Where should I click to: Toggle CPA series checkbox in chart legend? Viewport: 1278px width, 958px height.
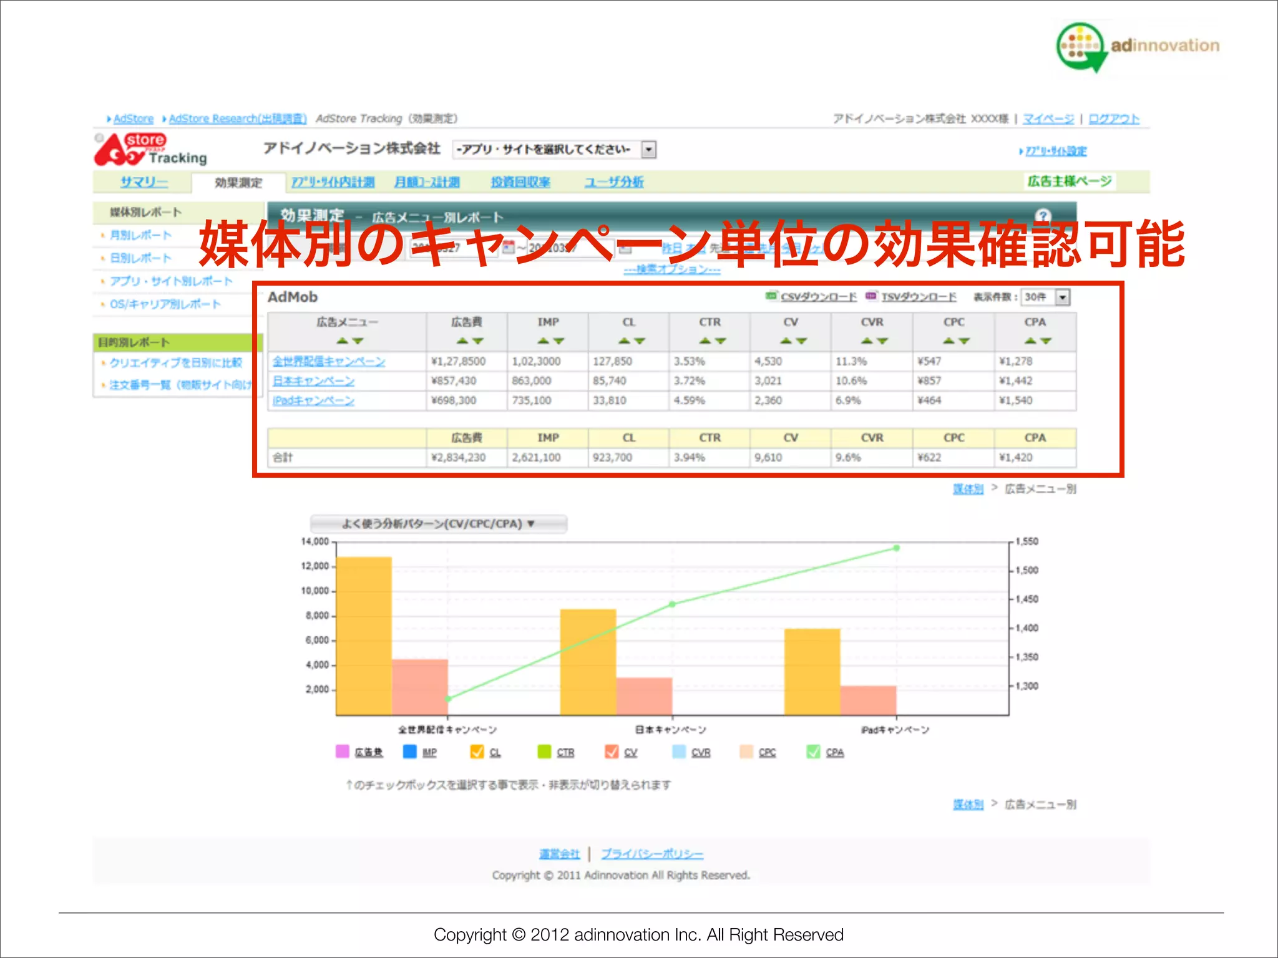(813, 752)
